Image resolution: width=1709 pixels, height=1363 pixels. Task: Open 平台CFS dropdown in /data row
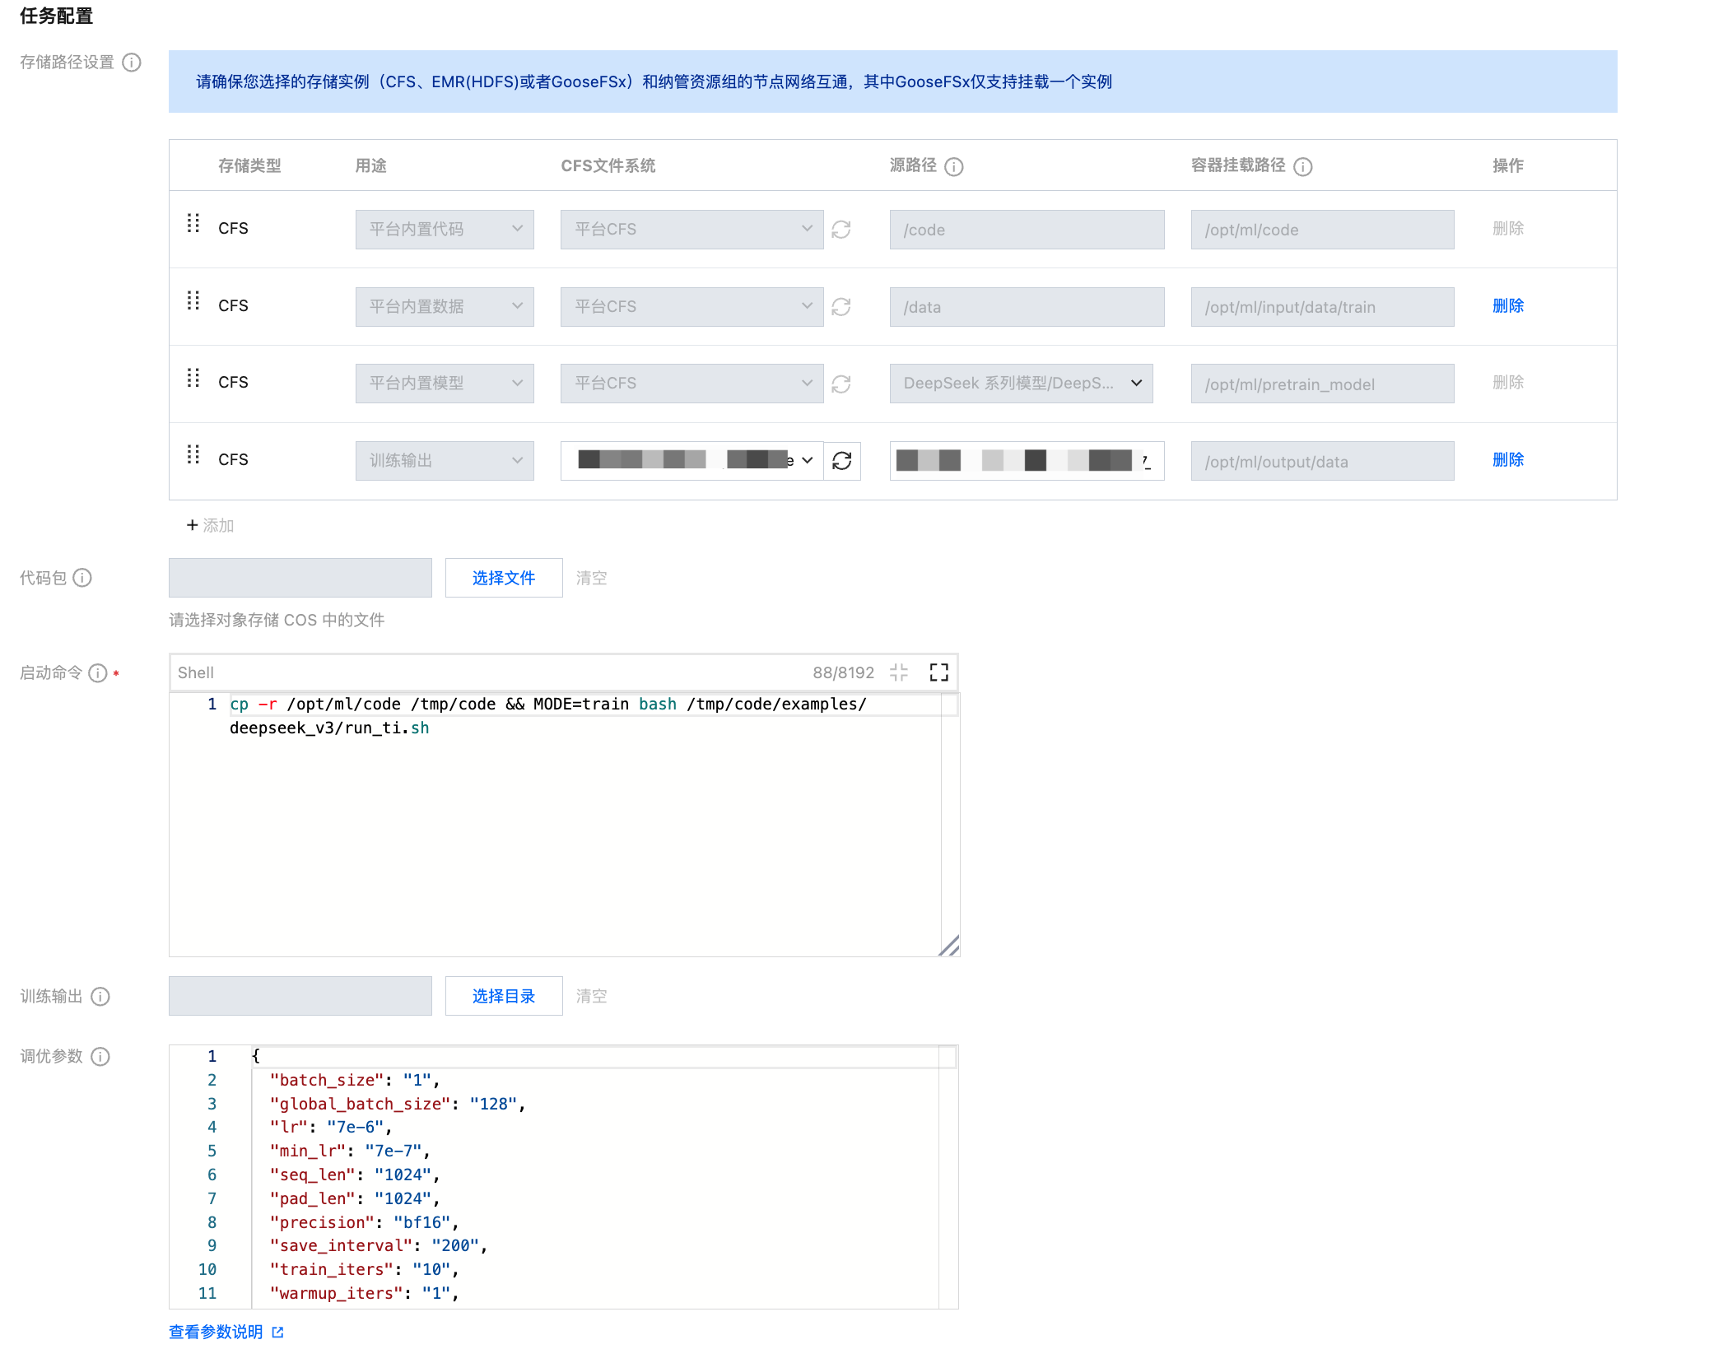692,307
